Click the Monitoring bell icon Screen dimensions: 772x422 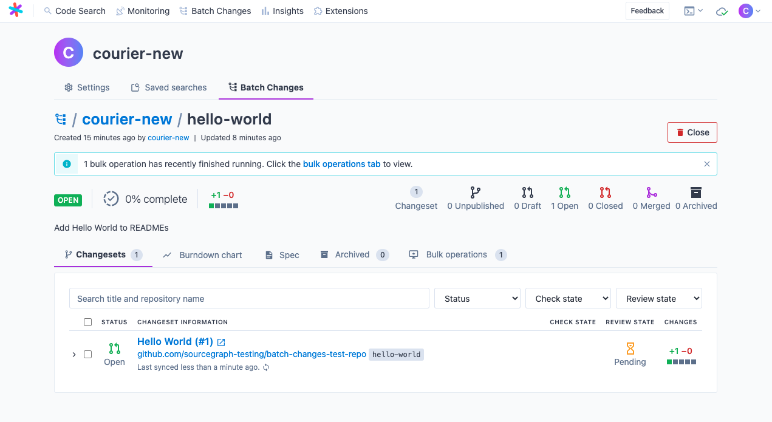click(120, 10)
